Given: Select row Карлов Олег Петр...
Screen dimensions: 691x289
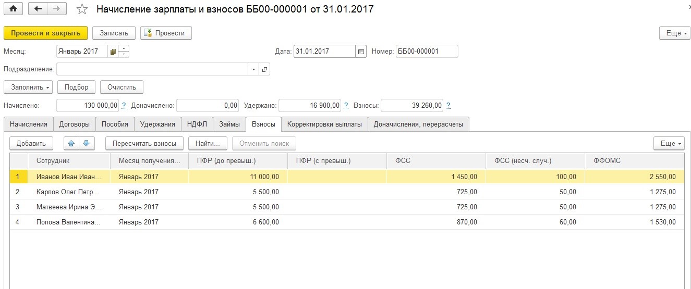Looking at the screenshot, I should click(x=347, y=192).
